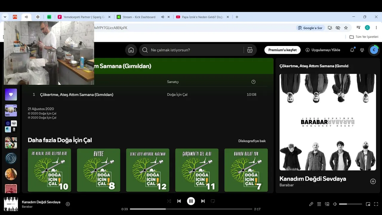382x215 pixels.
Task: Open Havada Bulut Yok album 7
Action: pos(246,170)
